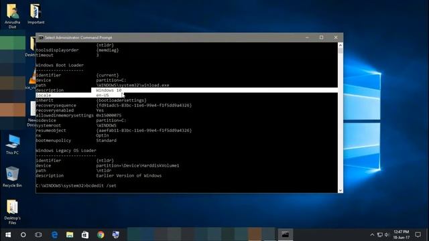The width and height of the screenshot is (429, 241).
Task: Click the '0x15000075' allowedinmemorysettings value
Action: tap(109, 115)
